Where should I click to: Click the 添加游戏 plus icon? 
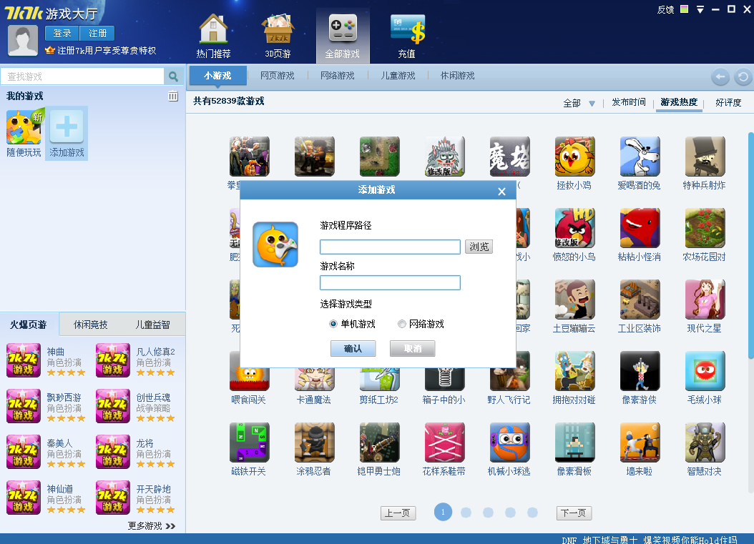67,127
